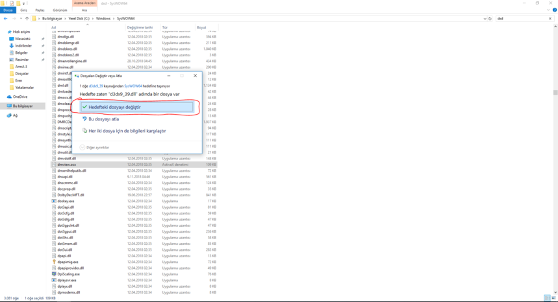This screenshot has height=302, width=558.
Task: Open the Dosyalar folder in sidebar
Action: pos(21,73)
